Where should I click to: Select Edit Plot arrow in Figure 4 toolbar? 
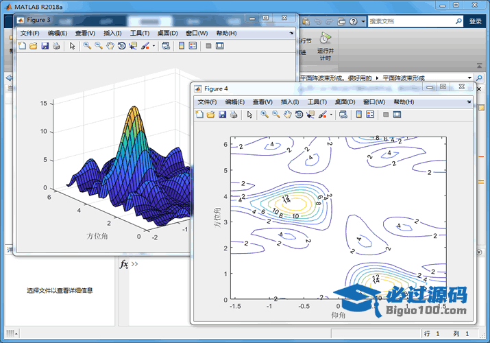click(x=249, y=115)
